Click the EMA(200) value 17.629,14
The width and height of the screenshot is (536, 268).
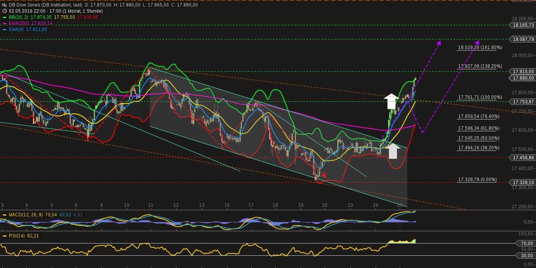click(x=42, y=23)
